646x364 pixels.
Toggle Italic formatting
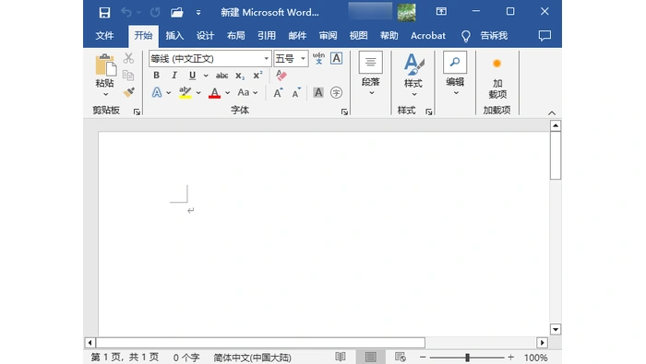tap(174, 76)
